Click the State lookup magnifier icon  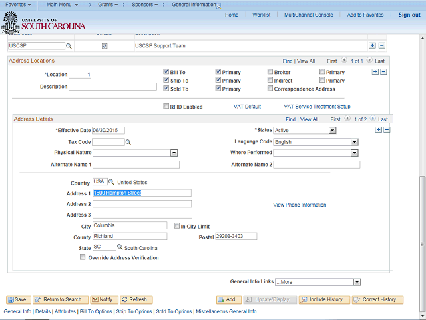pyautogui.click(x=120, y=247)
